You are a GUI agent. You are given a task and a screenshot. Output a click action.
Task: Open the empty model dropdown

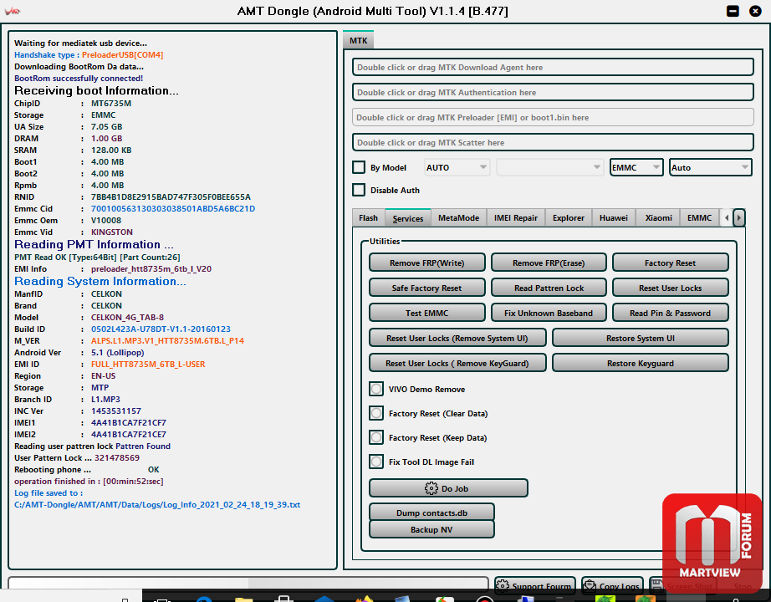(549, 167)
